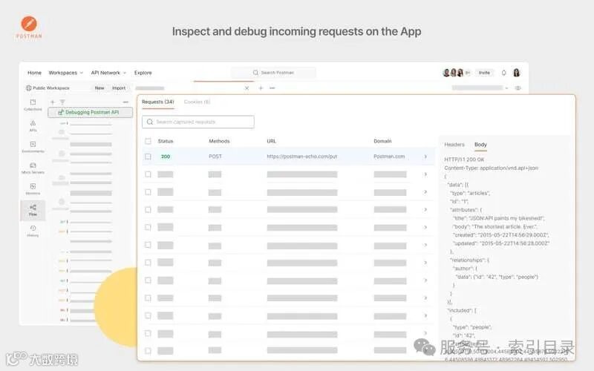Click the HTTP/1.1 200 OK line
Screen dimensions: 594x371
click(x=464, y=160)
